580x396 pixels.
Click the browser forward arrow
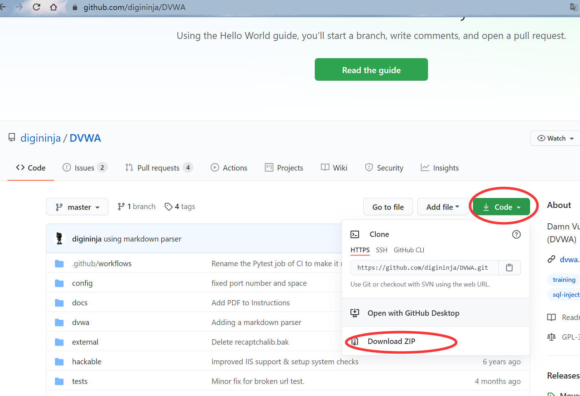[19, 7]
